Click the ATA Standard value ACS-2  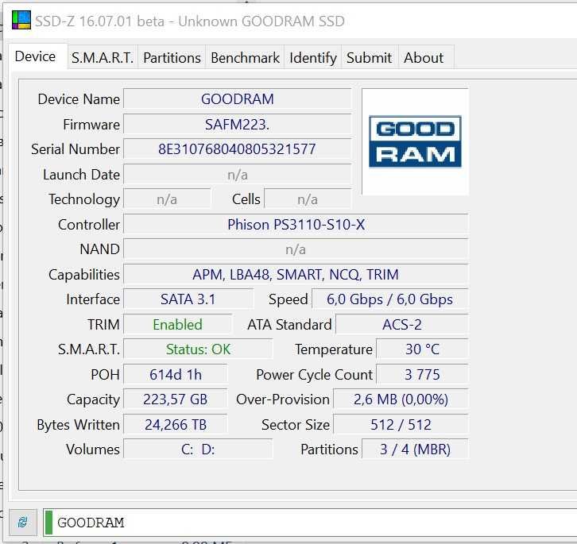pos(402,324)
